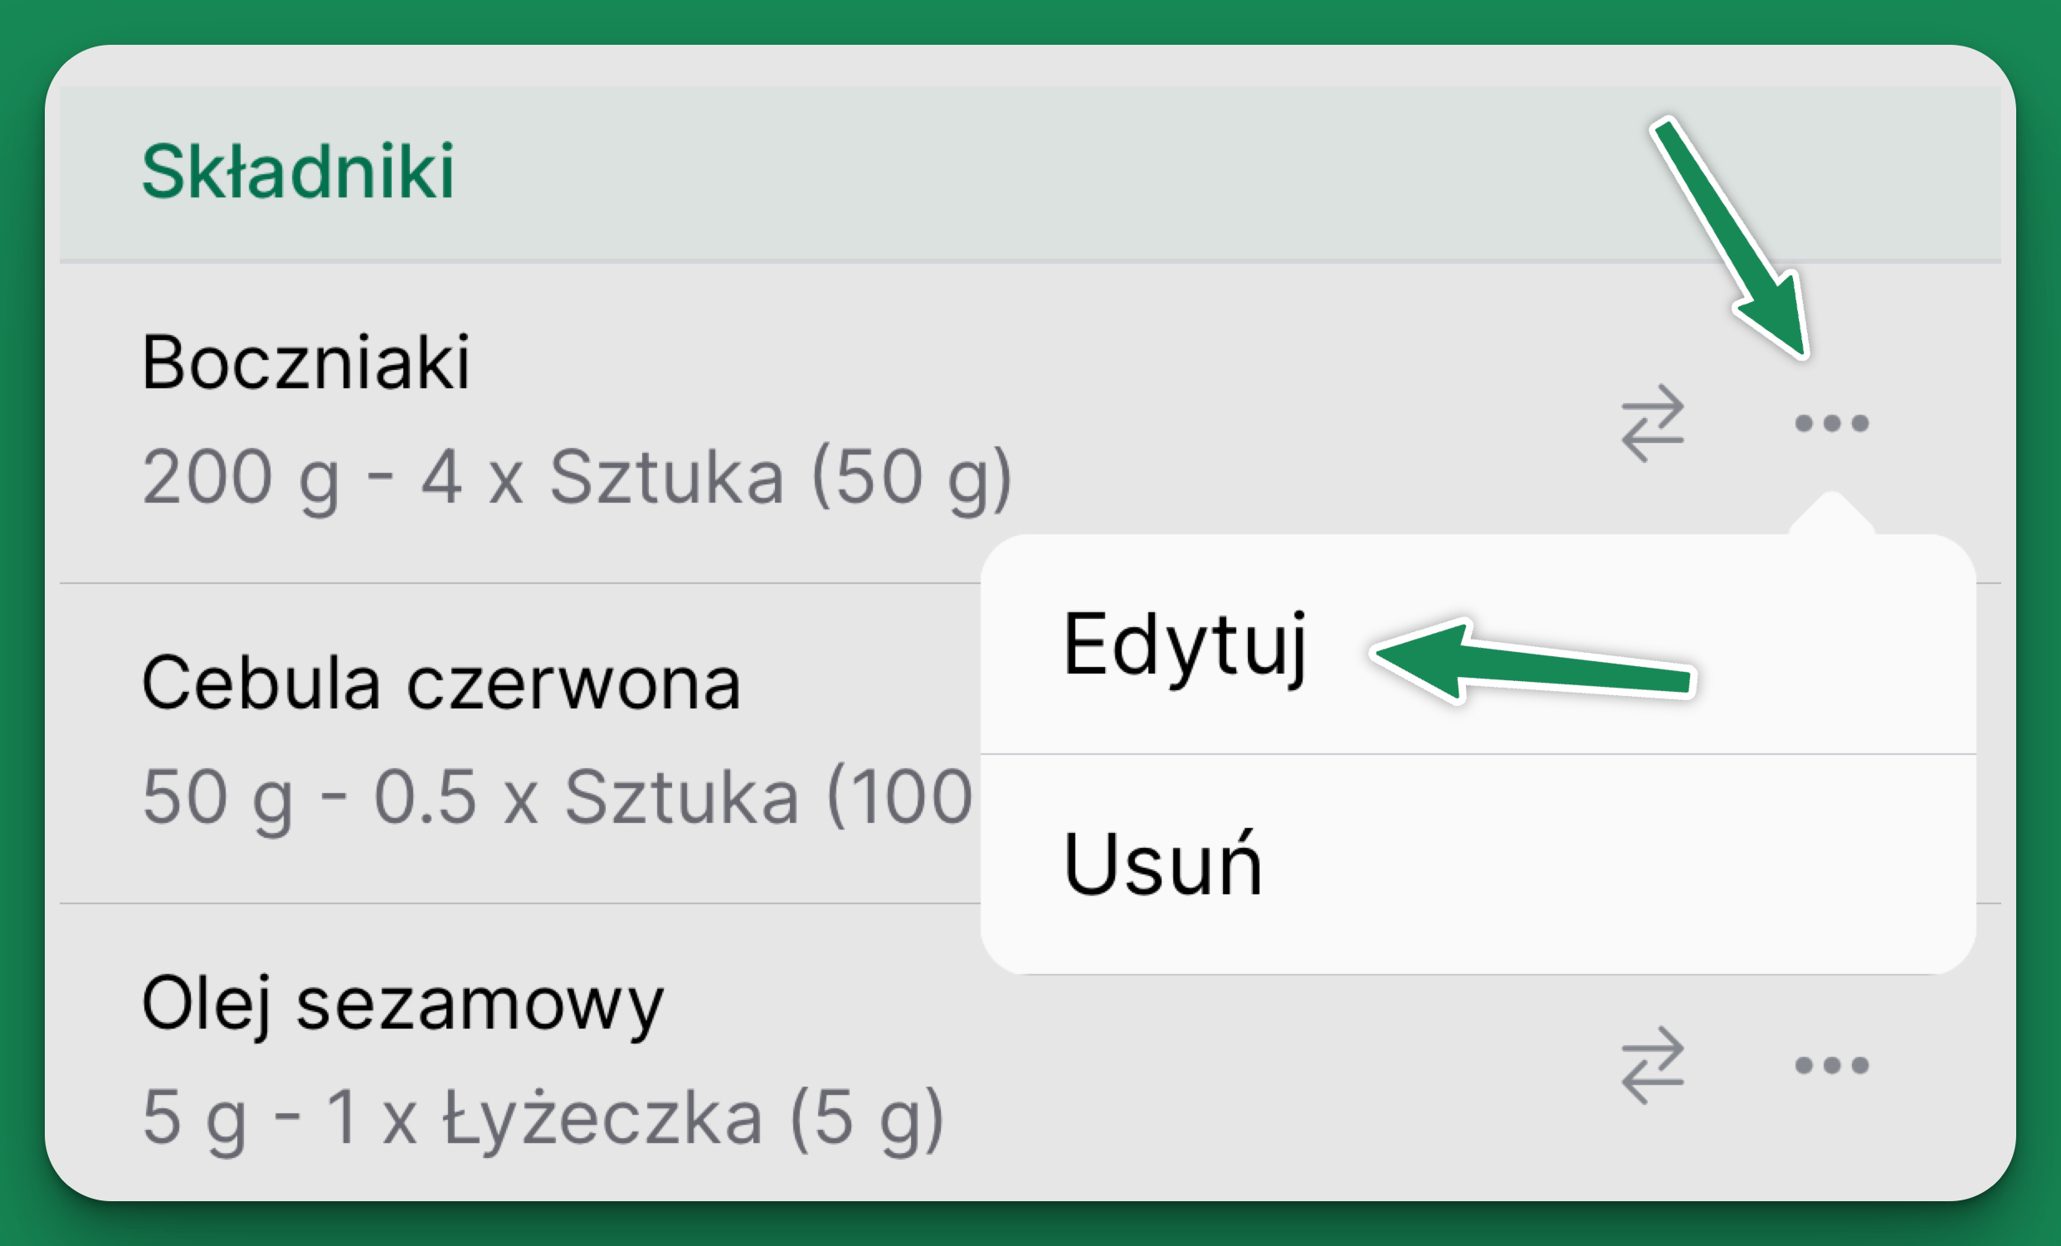Choose Usuń from the popup menu
The image size is (2061, 1246).
pyautogui.click(x=1162, y=864)
